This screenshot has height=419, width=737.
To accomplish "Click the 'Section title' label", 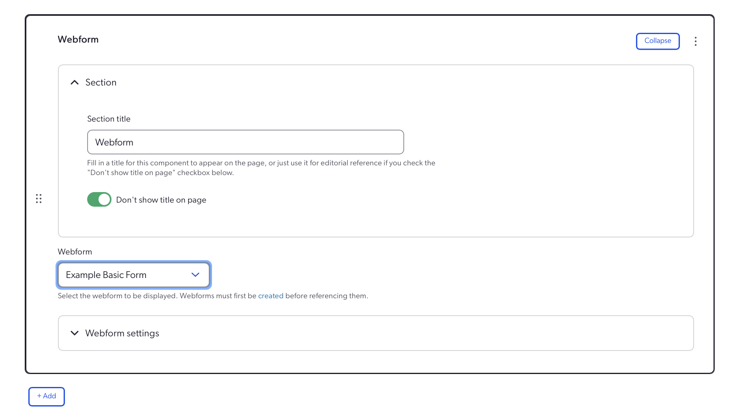I will pyautogui.click(x=109, y=119).
